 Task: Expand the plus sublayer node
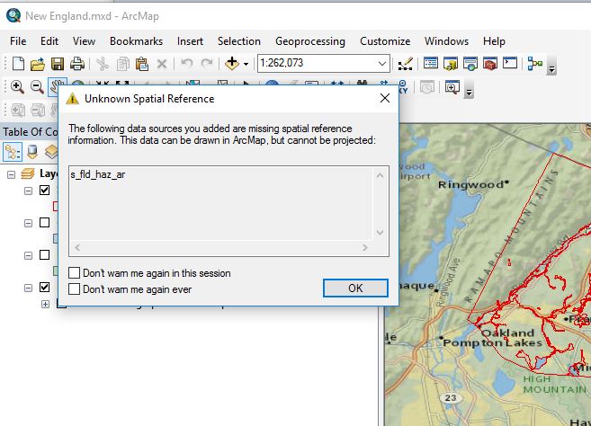click(x=45, y=304)
